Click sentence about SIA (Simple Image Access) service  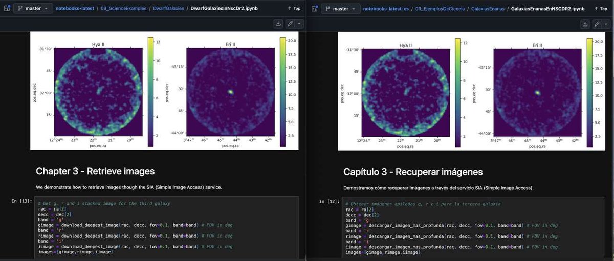129,187
